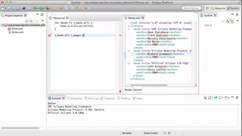Run the program with green Run icon
Image resolution: width=242 pixels, height=136 pixels.
41,8
